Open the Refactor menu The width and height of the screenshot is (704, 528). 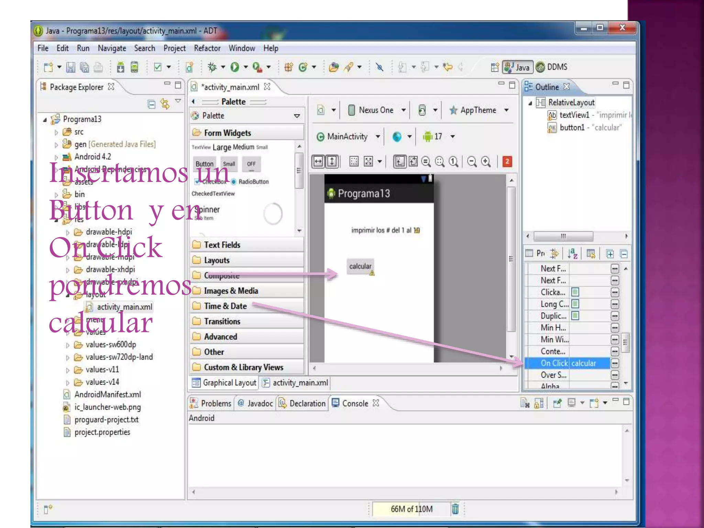(x=207, y=48)
